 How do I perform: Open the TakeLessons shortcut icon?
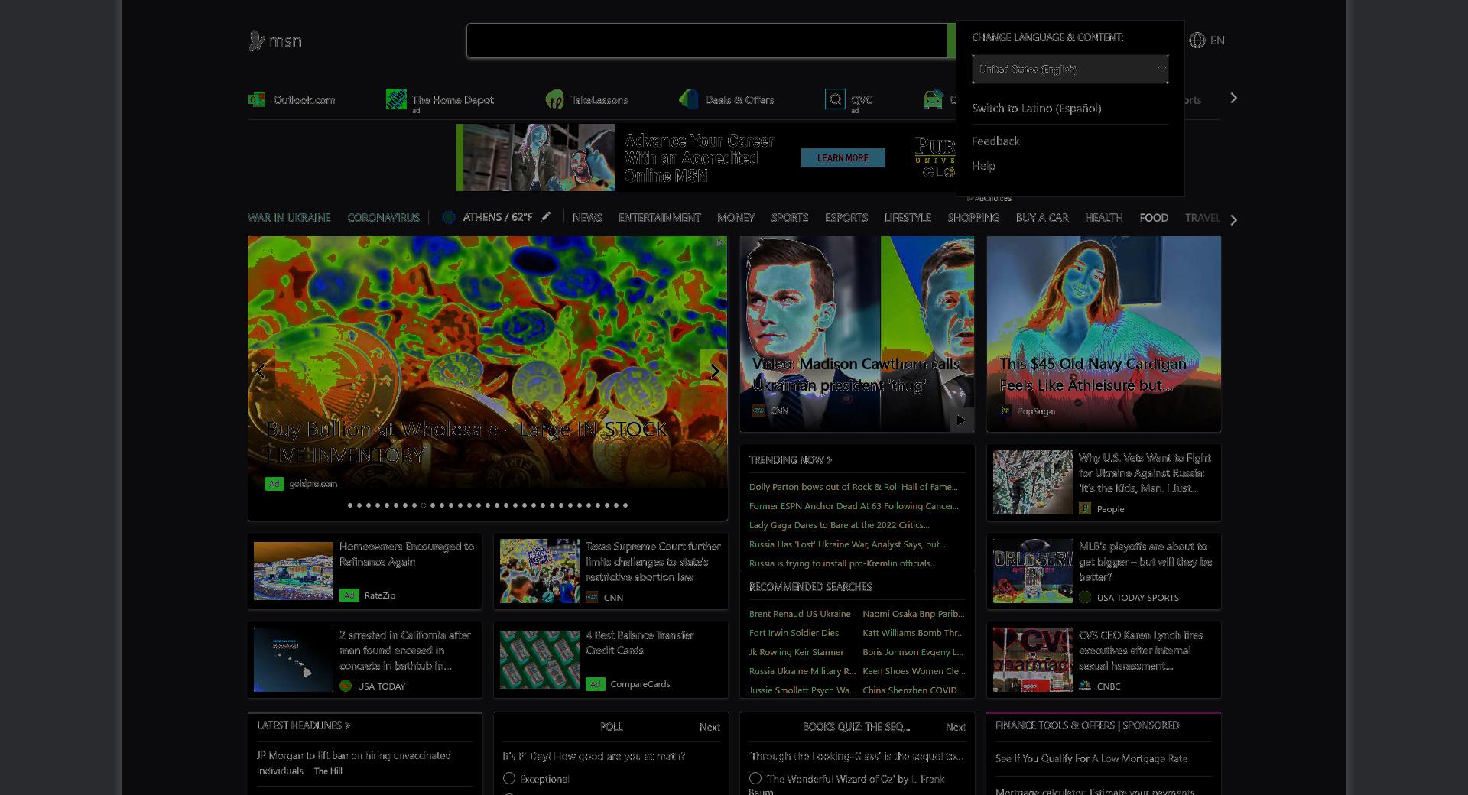555,99
